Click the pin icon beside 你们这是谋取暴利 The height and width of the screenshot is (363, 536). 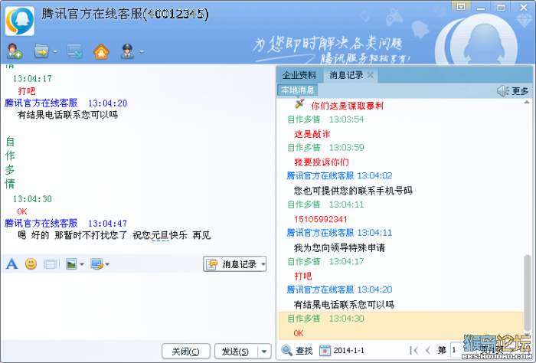click(299, 103)
